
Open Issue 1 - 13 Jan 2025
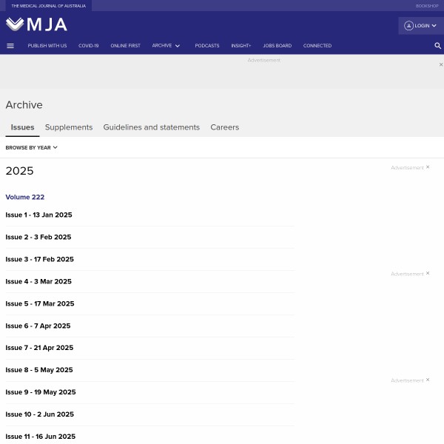[38, 215]
